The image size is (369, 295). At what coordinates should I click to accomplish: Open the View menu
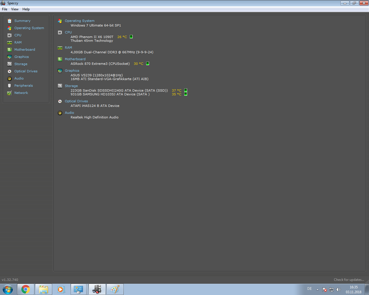tap(15, 9)
